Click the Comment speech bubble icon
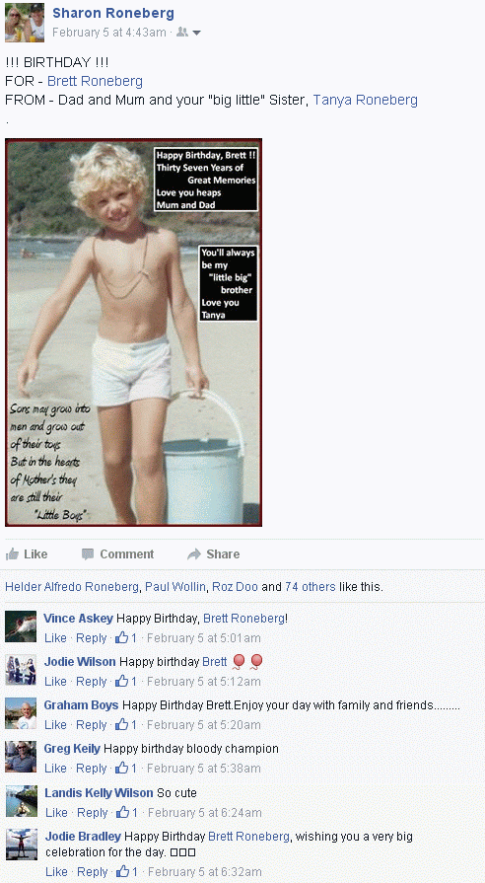 (x=87, y=554)
